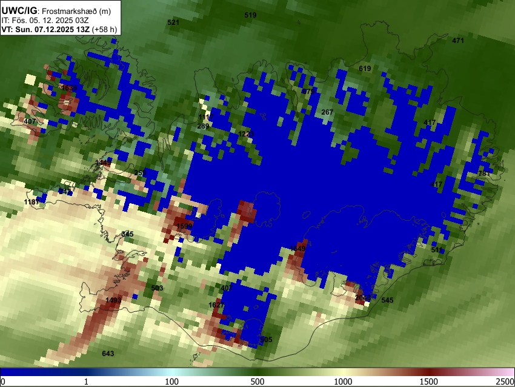Click the 'VT: Sun. 07.12.2025 13Z' valid time
This screenshot has height=387, width=515.
(x=45, y=29)
